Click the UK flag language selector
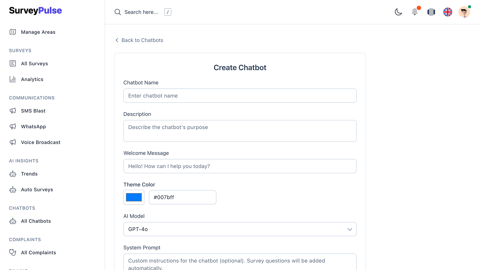 tap(448, 12)
